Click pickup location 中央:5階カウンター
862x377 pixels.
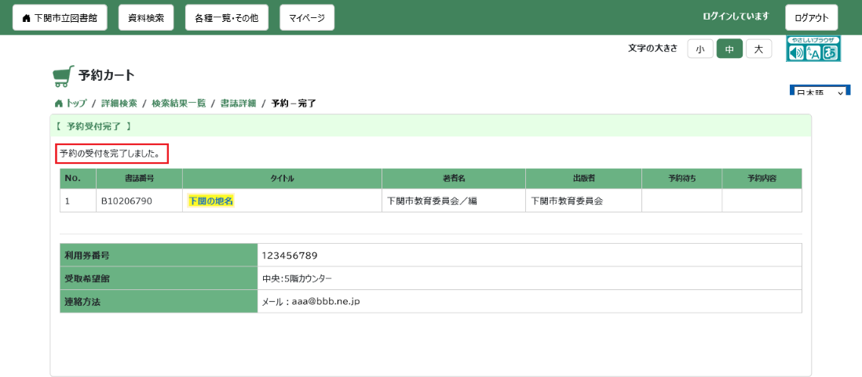click(x=297, y=278)
